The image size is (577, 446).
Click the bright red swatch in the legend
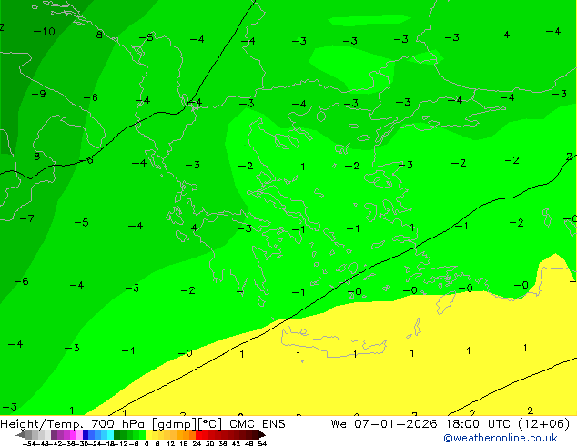pyautogui.click(x=198, y=434)
